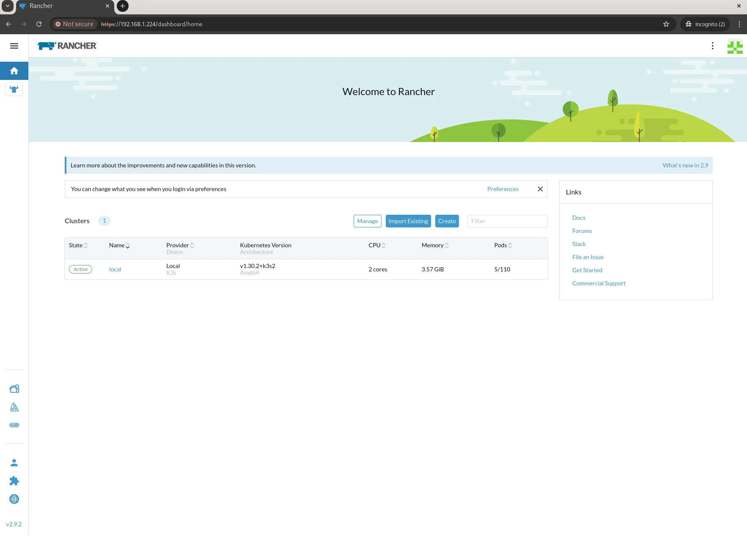Open the What's new in 2.9 link
The image size is (747, 536).
click(685, 165)
